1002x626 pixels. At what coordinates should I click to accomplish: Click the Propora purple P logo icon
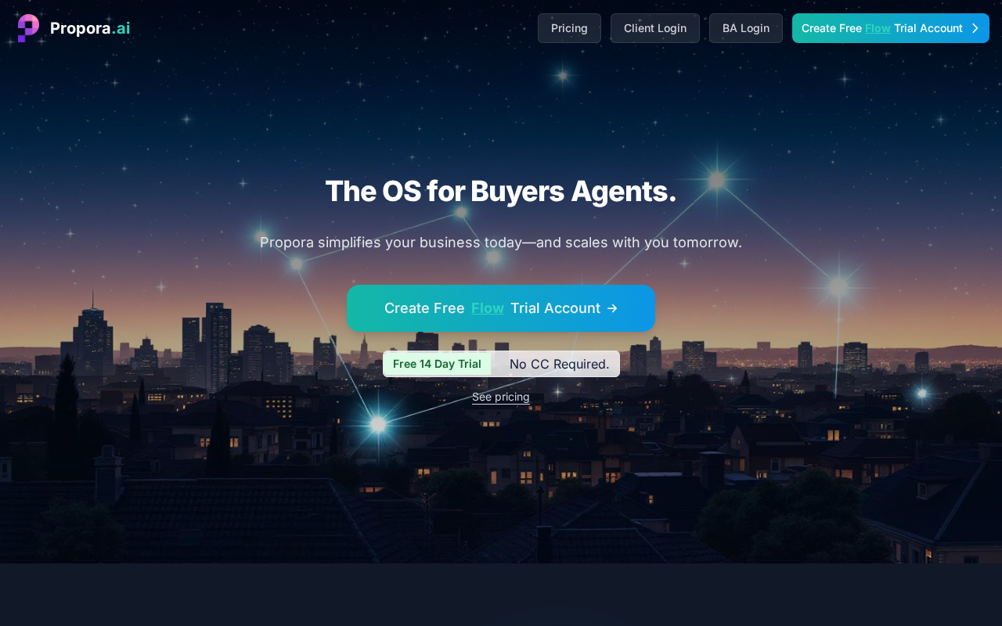28,28
